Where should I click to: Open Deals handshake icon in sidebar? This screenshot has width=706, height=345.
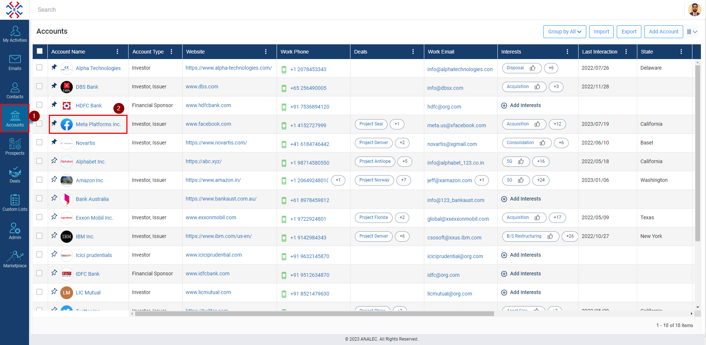coord(15,172)
